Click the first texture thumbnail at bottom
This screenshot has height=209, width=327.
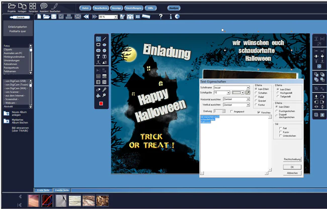[x=33, y=200]
